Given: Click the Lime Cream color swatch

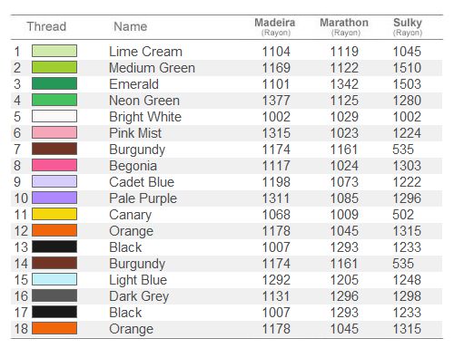Looking at the screenshot, I should tap(54, 51).
